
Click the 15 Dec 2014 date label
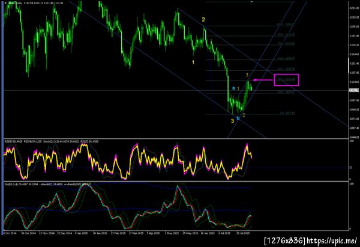click(65, 233)
